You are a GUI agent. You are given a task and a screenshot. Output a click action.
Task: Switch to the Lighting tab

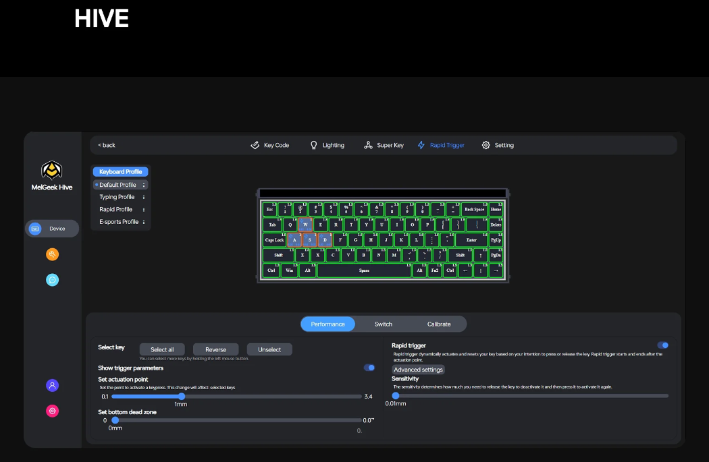pyautogui.click(x=327, y=145)
